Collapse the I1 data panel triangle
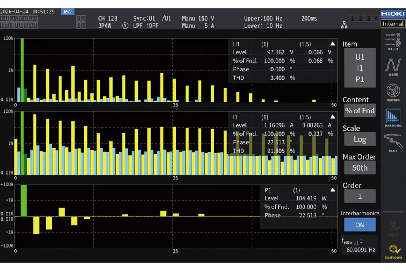This screenshot has height=271, width=406. [333, 117]
